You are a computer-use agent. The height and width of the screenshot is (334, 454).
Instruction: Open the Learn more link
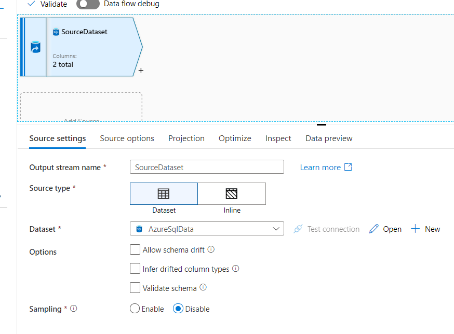click(x=326, y=167)
